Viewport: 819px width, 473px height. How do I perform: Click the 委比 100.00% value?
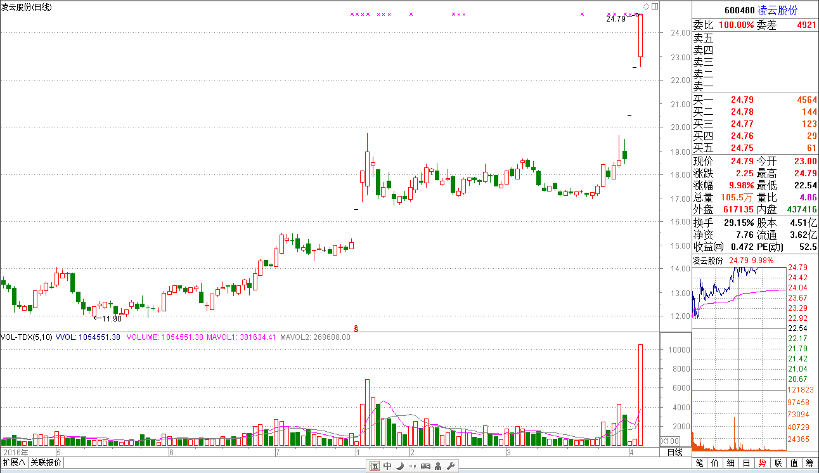tap(736, 25)
